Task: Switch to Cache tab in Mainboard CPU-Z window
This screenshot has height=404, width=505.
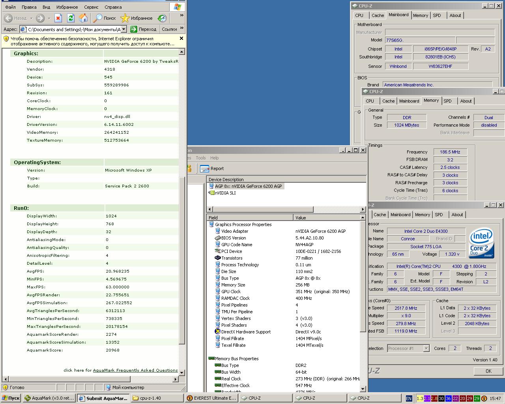Action: [x=378, y=15]
